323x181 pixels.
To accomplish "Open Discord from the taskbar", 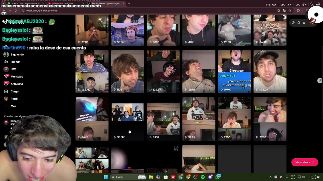I will [x=210, y=177].
